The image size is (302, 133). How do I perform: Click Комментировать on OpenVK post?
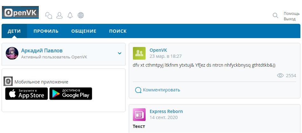(161, 90)
